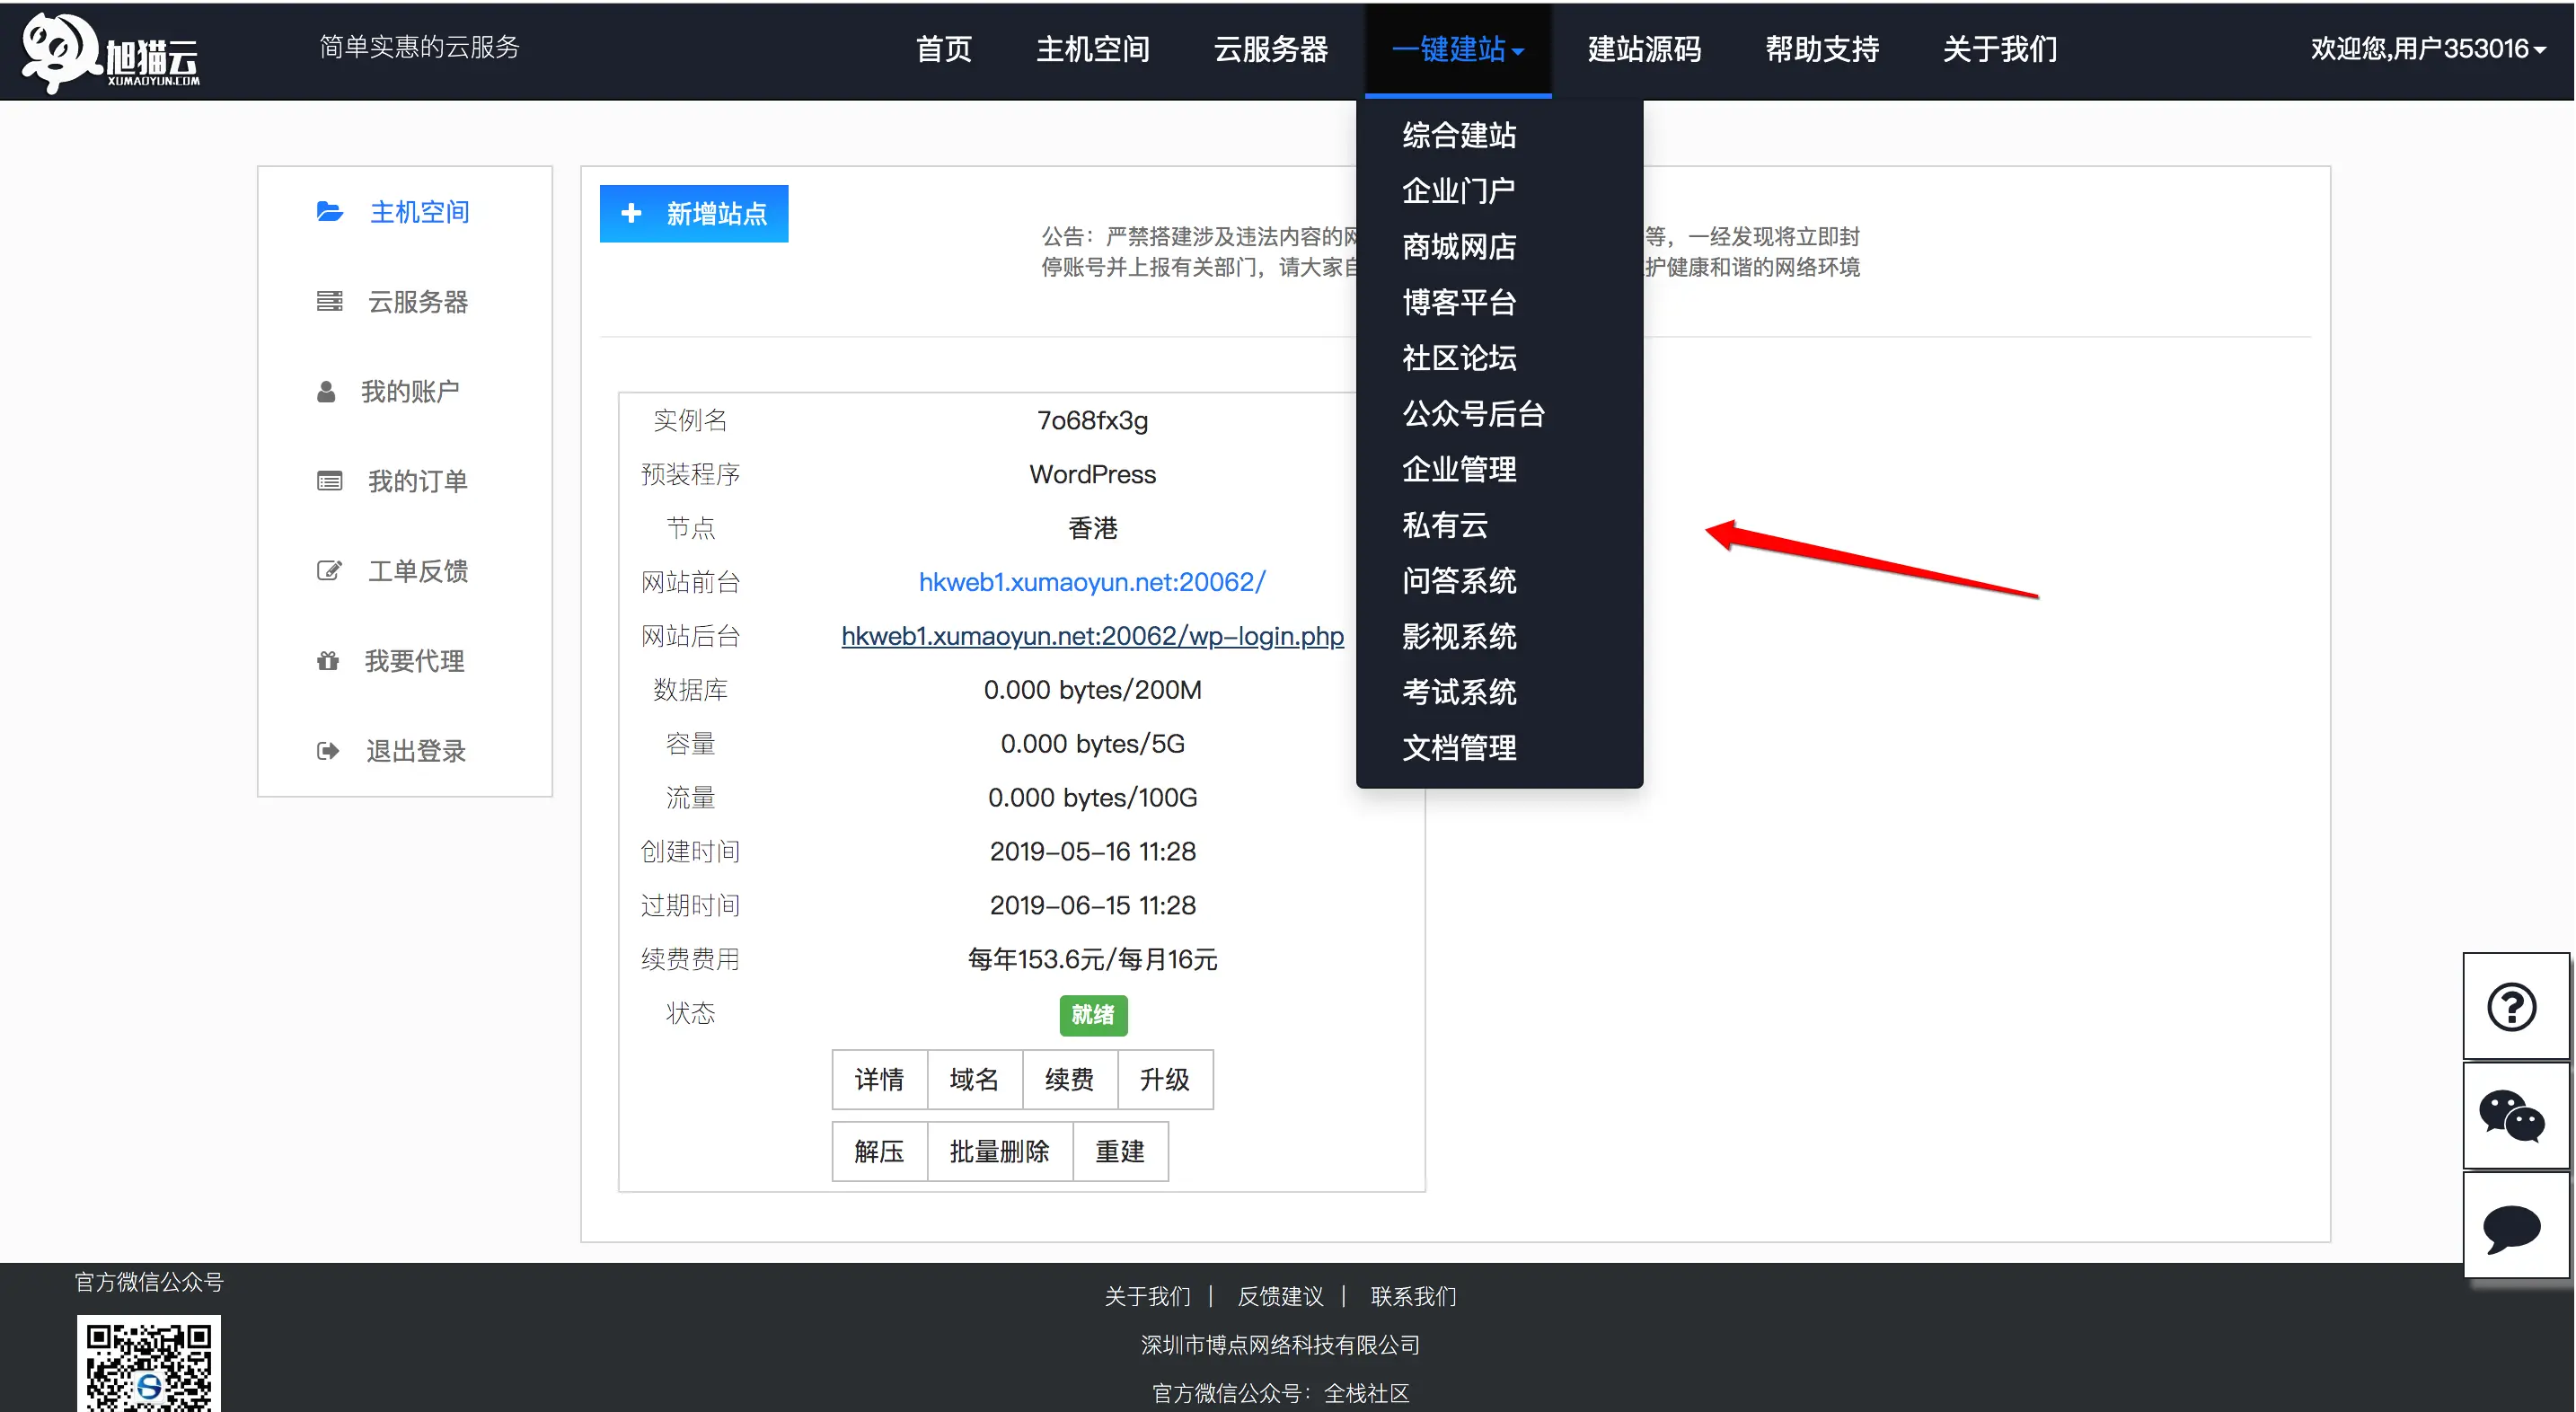The image size is (2576, 1412).
Task: Expand the 用户353016 account dropdown
Action: pyautogui.click(x=2427, y=49)
